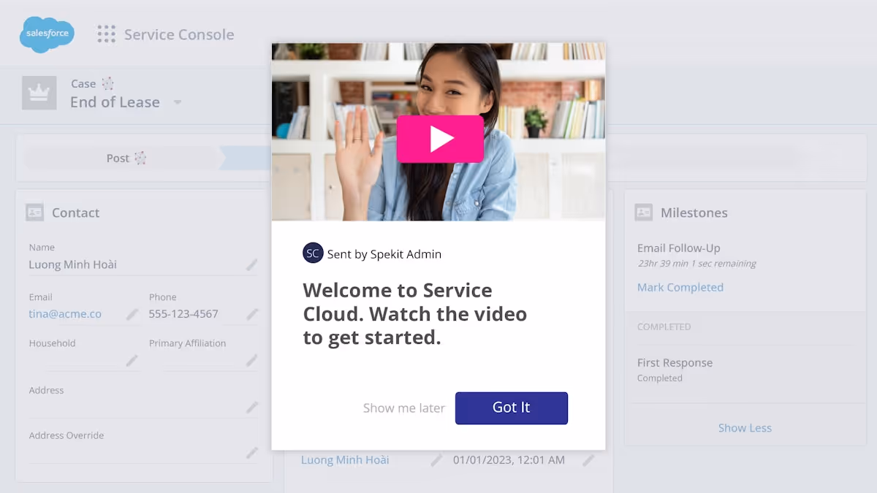Edit the Address field pencil icon

(252, 407)
